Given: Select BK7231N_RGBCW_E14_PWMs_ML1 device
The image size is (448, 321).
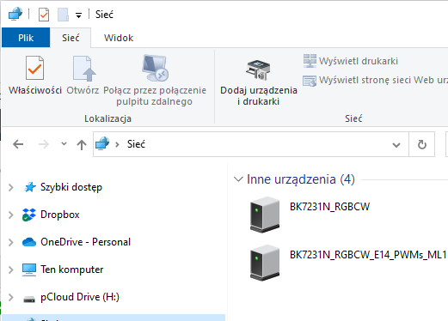Looking at the screenshot, I should (x=347, y=263).
